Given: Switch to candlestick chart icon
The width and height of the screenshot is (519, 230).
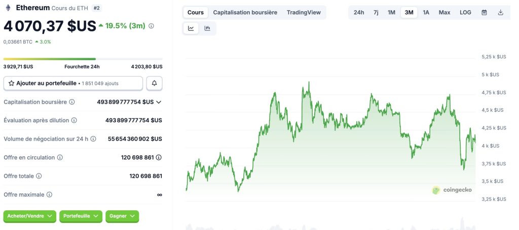Looking at the screenshot, I should click(x=207, y=28).
